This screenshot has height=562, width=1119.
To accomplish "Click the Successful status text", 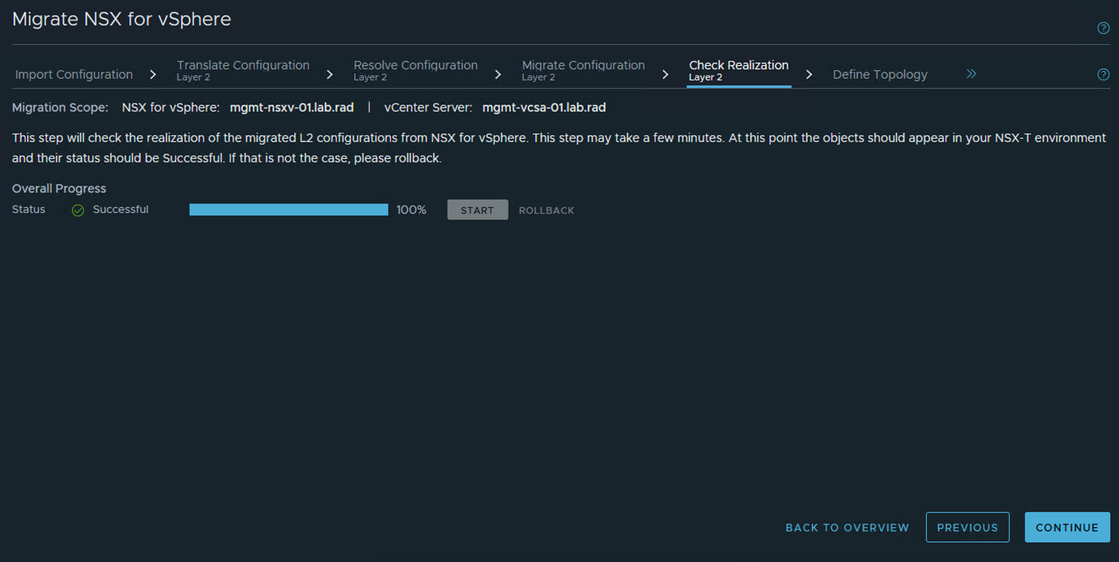I will pyautogui.click(x=121, y=210).
